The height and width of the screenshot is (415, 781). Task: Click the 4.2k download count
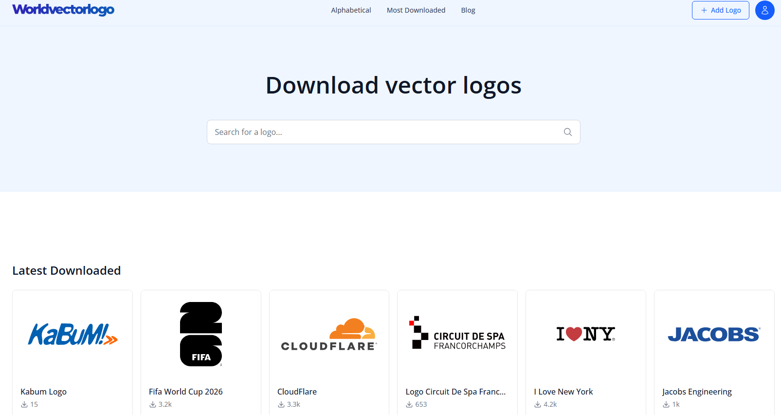tap(550, 404)
